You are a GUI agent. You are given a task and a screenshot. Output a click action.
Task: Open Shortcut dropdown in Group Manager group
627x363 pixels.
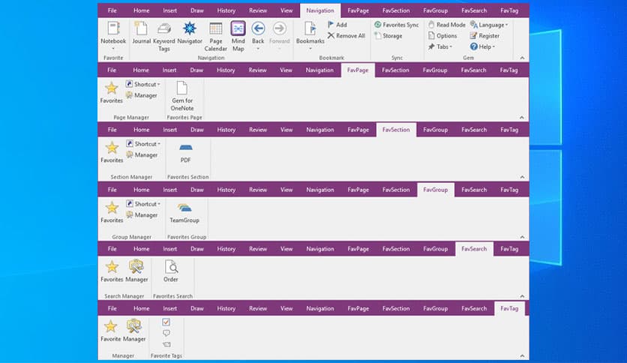(x=143, y=204)
